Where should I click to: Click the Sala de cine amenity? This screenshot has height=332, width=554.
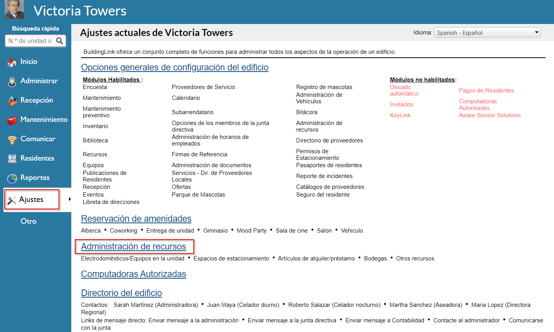click(292, 231)
